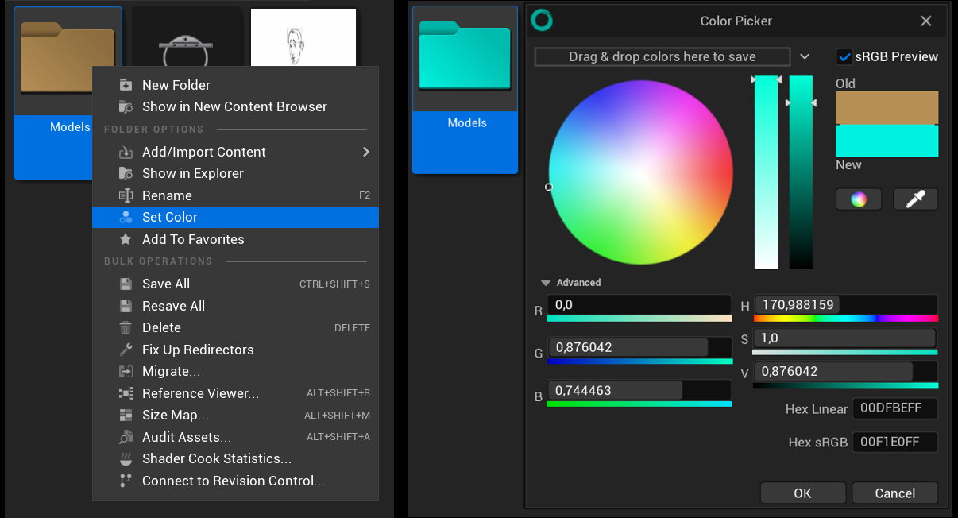Click the Rename icon in the context menu
The image size is (958, 518).
125,195
